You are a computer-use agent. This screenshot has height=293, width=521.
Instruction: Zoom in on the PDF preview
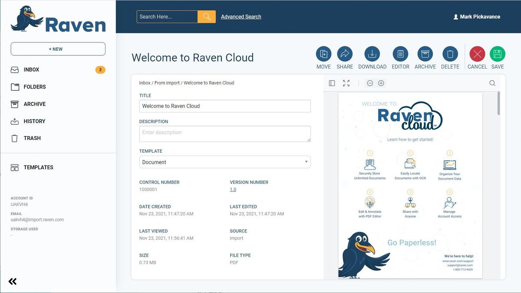tap(381, 83)
